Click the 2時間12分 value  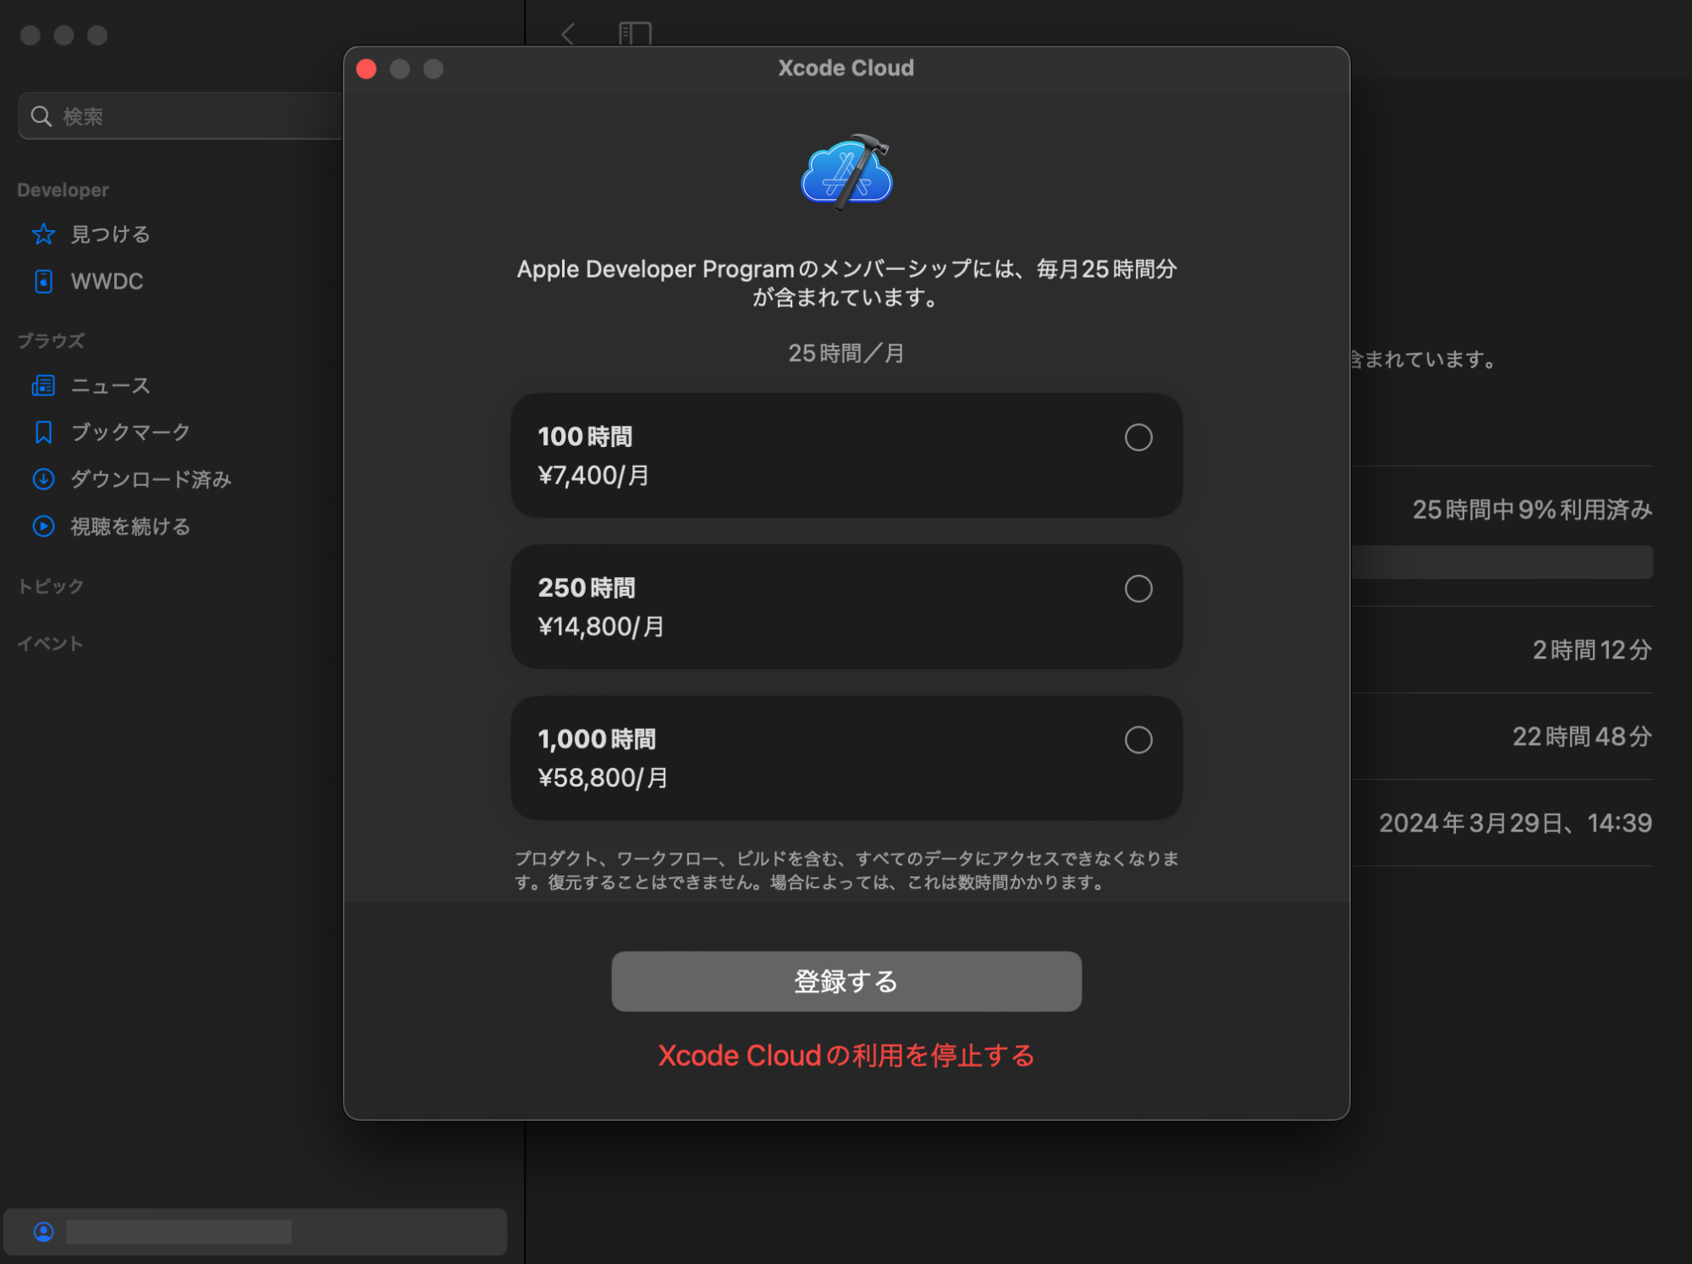[x=1592, y=649]
